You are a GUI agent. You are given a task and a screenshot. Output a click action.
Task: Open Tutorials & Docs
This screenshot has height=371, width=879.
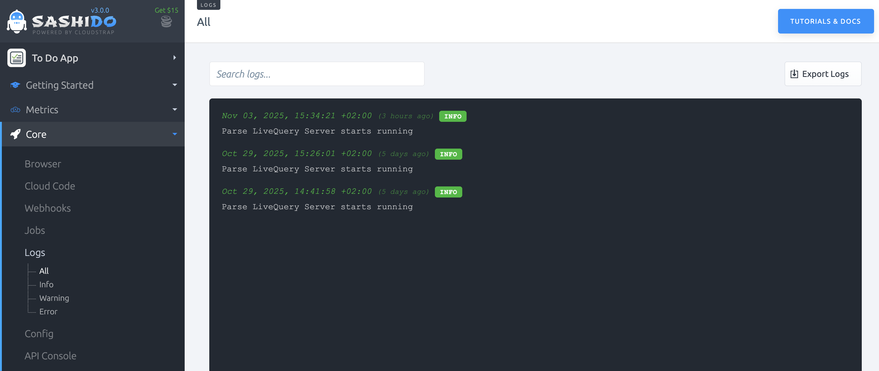click(825, 21)
